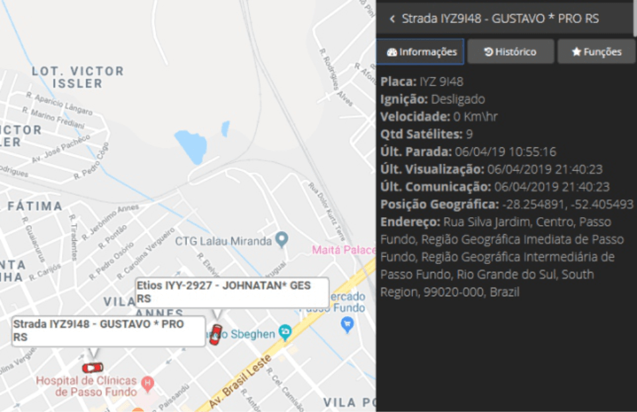Click the Av. Brasil Leste road label
Image resolution: width=637 pixels, height=412 pixels.
pyautogui.click(x=239, y=382)
